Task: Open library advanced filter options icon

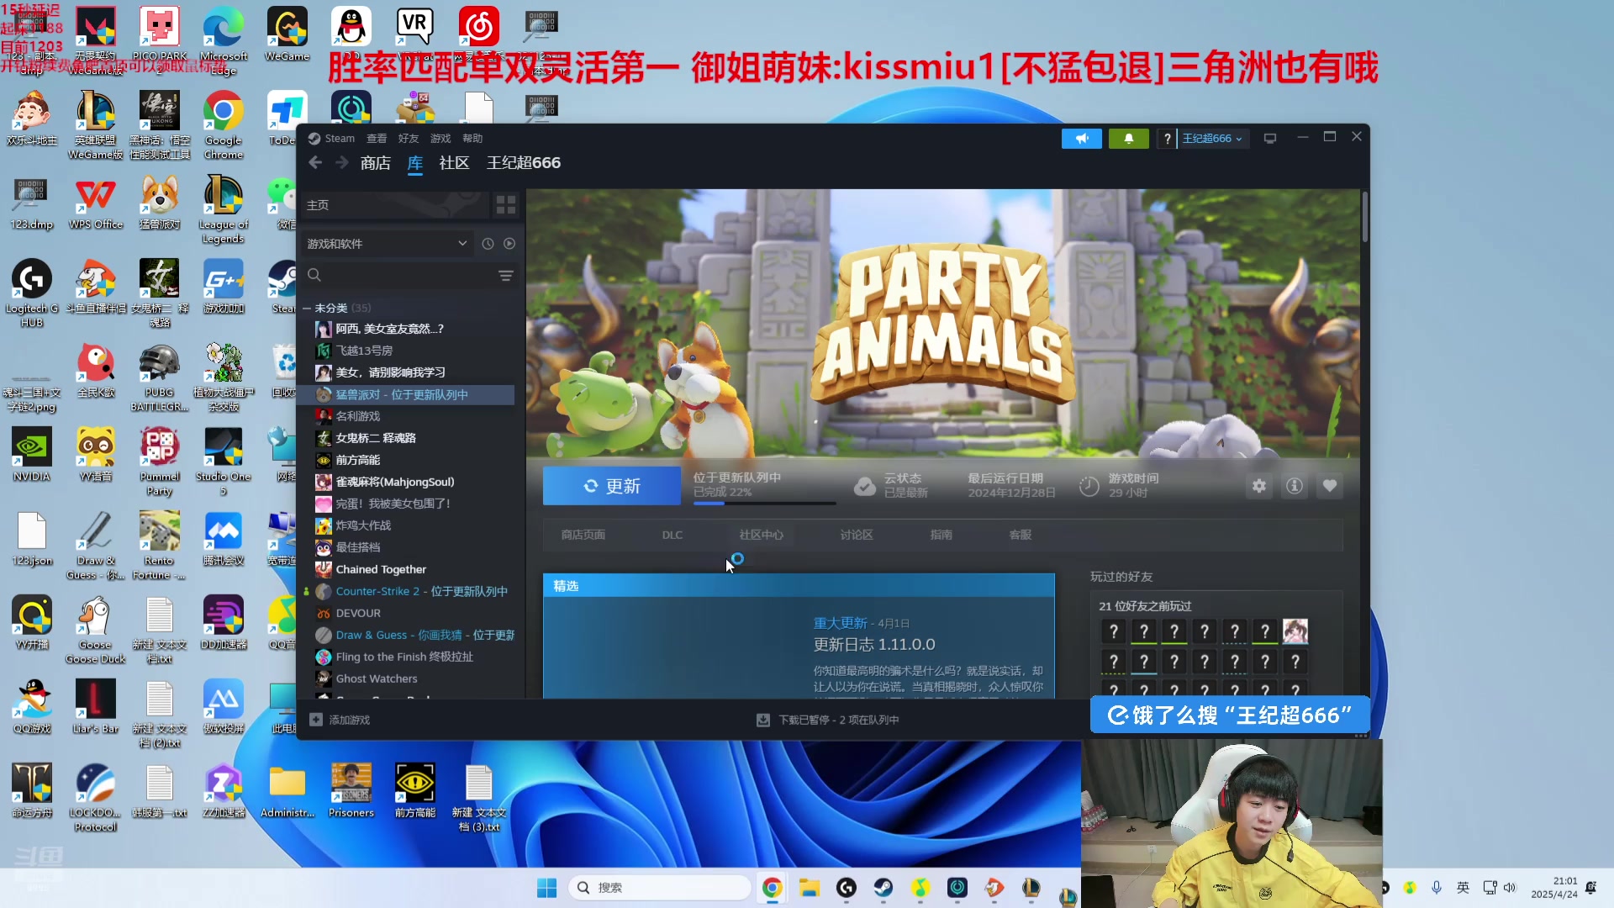Action: point(505,276)
